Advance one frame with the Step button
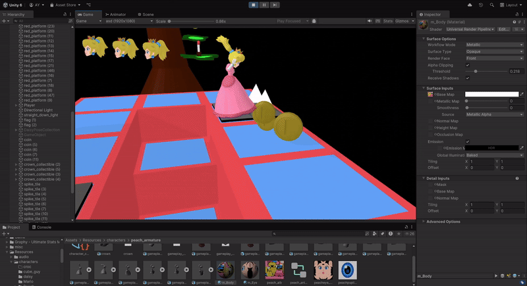Image resolution: width=527 pixels, height=286 pixels. [x=275, y=5]
